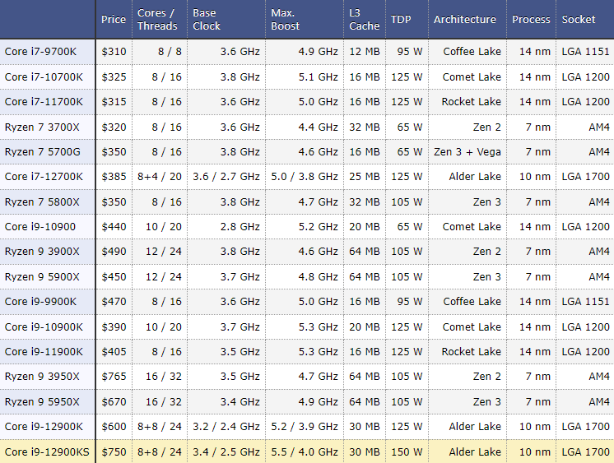Click AM4 socket in Ryzen 9 5950X row
Viewport: 614px width, 463px height.
599,401
